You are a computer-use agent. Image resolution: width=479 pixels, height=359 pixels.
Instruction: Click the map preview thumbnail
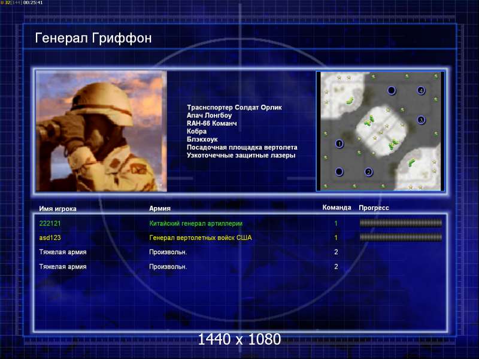click(x=380, y=131)
